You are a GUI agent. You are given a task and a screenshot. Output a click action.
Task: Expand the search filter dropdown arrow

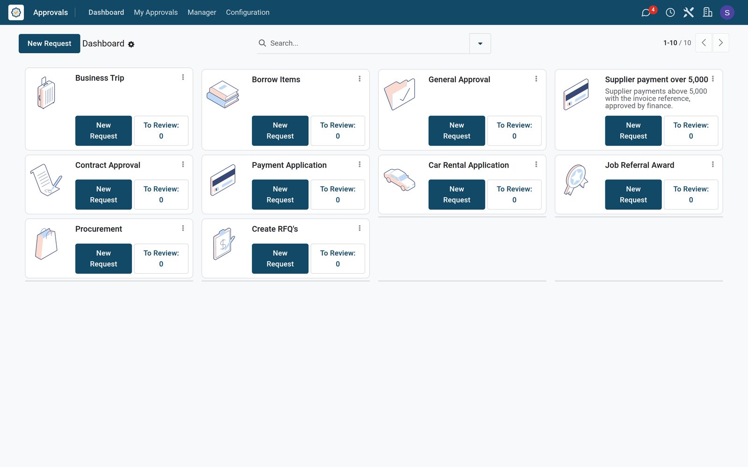click(x=480, y=43)
